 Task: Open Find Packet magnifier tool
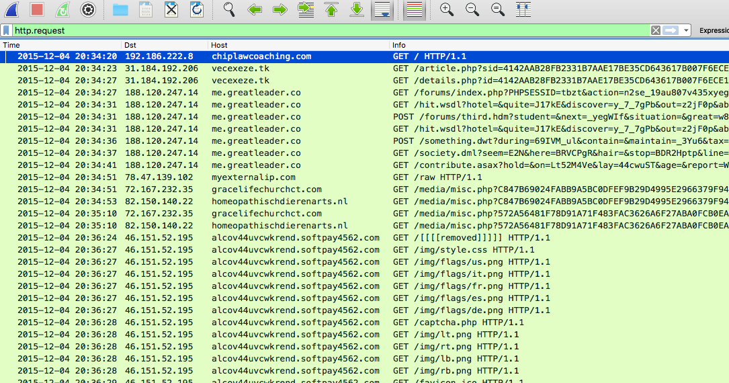(230, 9)
